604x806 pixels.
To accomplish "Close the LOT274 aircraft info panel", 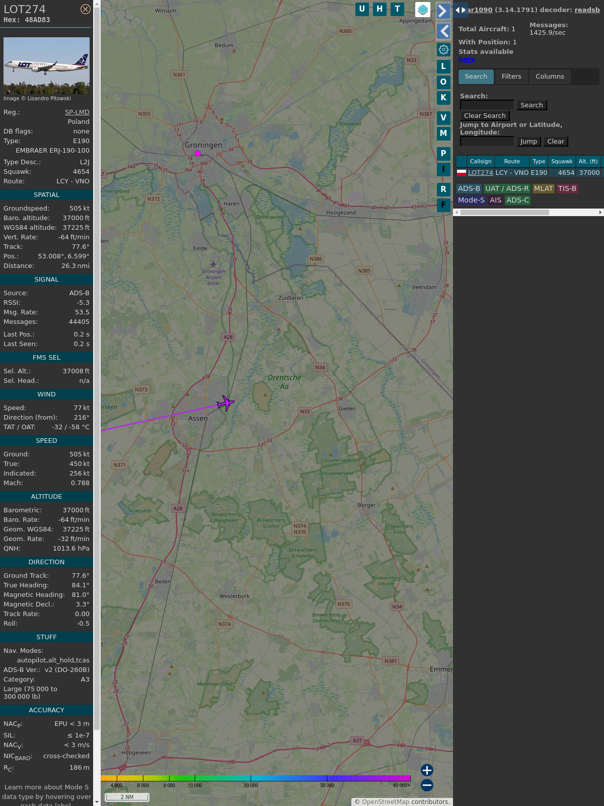I will pos(86,9).
